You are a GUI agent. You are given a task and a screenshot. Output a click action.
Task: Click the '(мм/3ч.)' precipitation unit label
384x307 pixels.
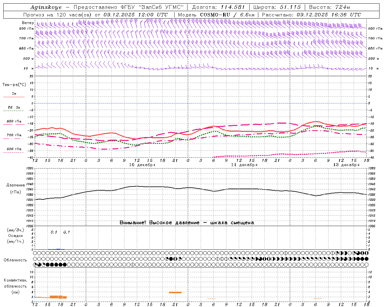pyautogui.click(x=16, y=230)
